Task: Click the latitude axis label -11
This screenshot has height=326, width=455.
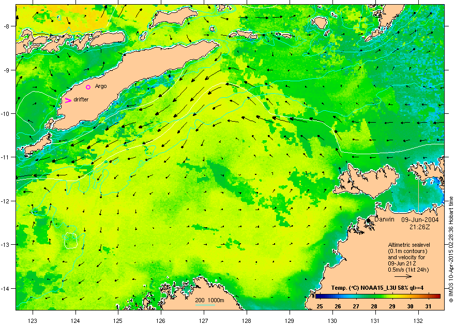Action: click(x=5, y=157)
